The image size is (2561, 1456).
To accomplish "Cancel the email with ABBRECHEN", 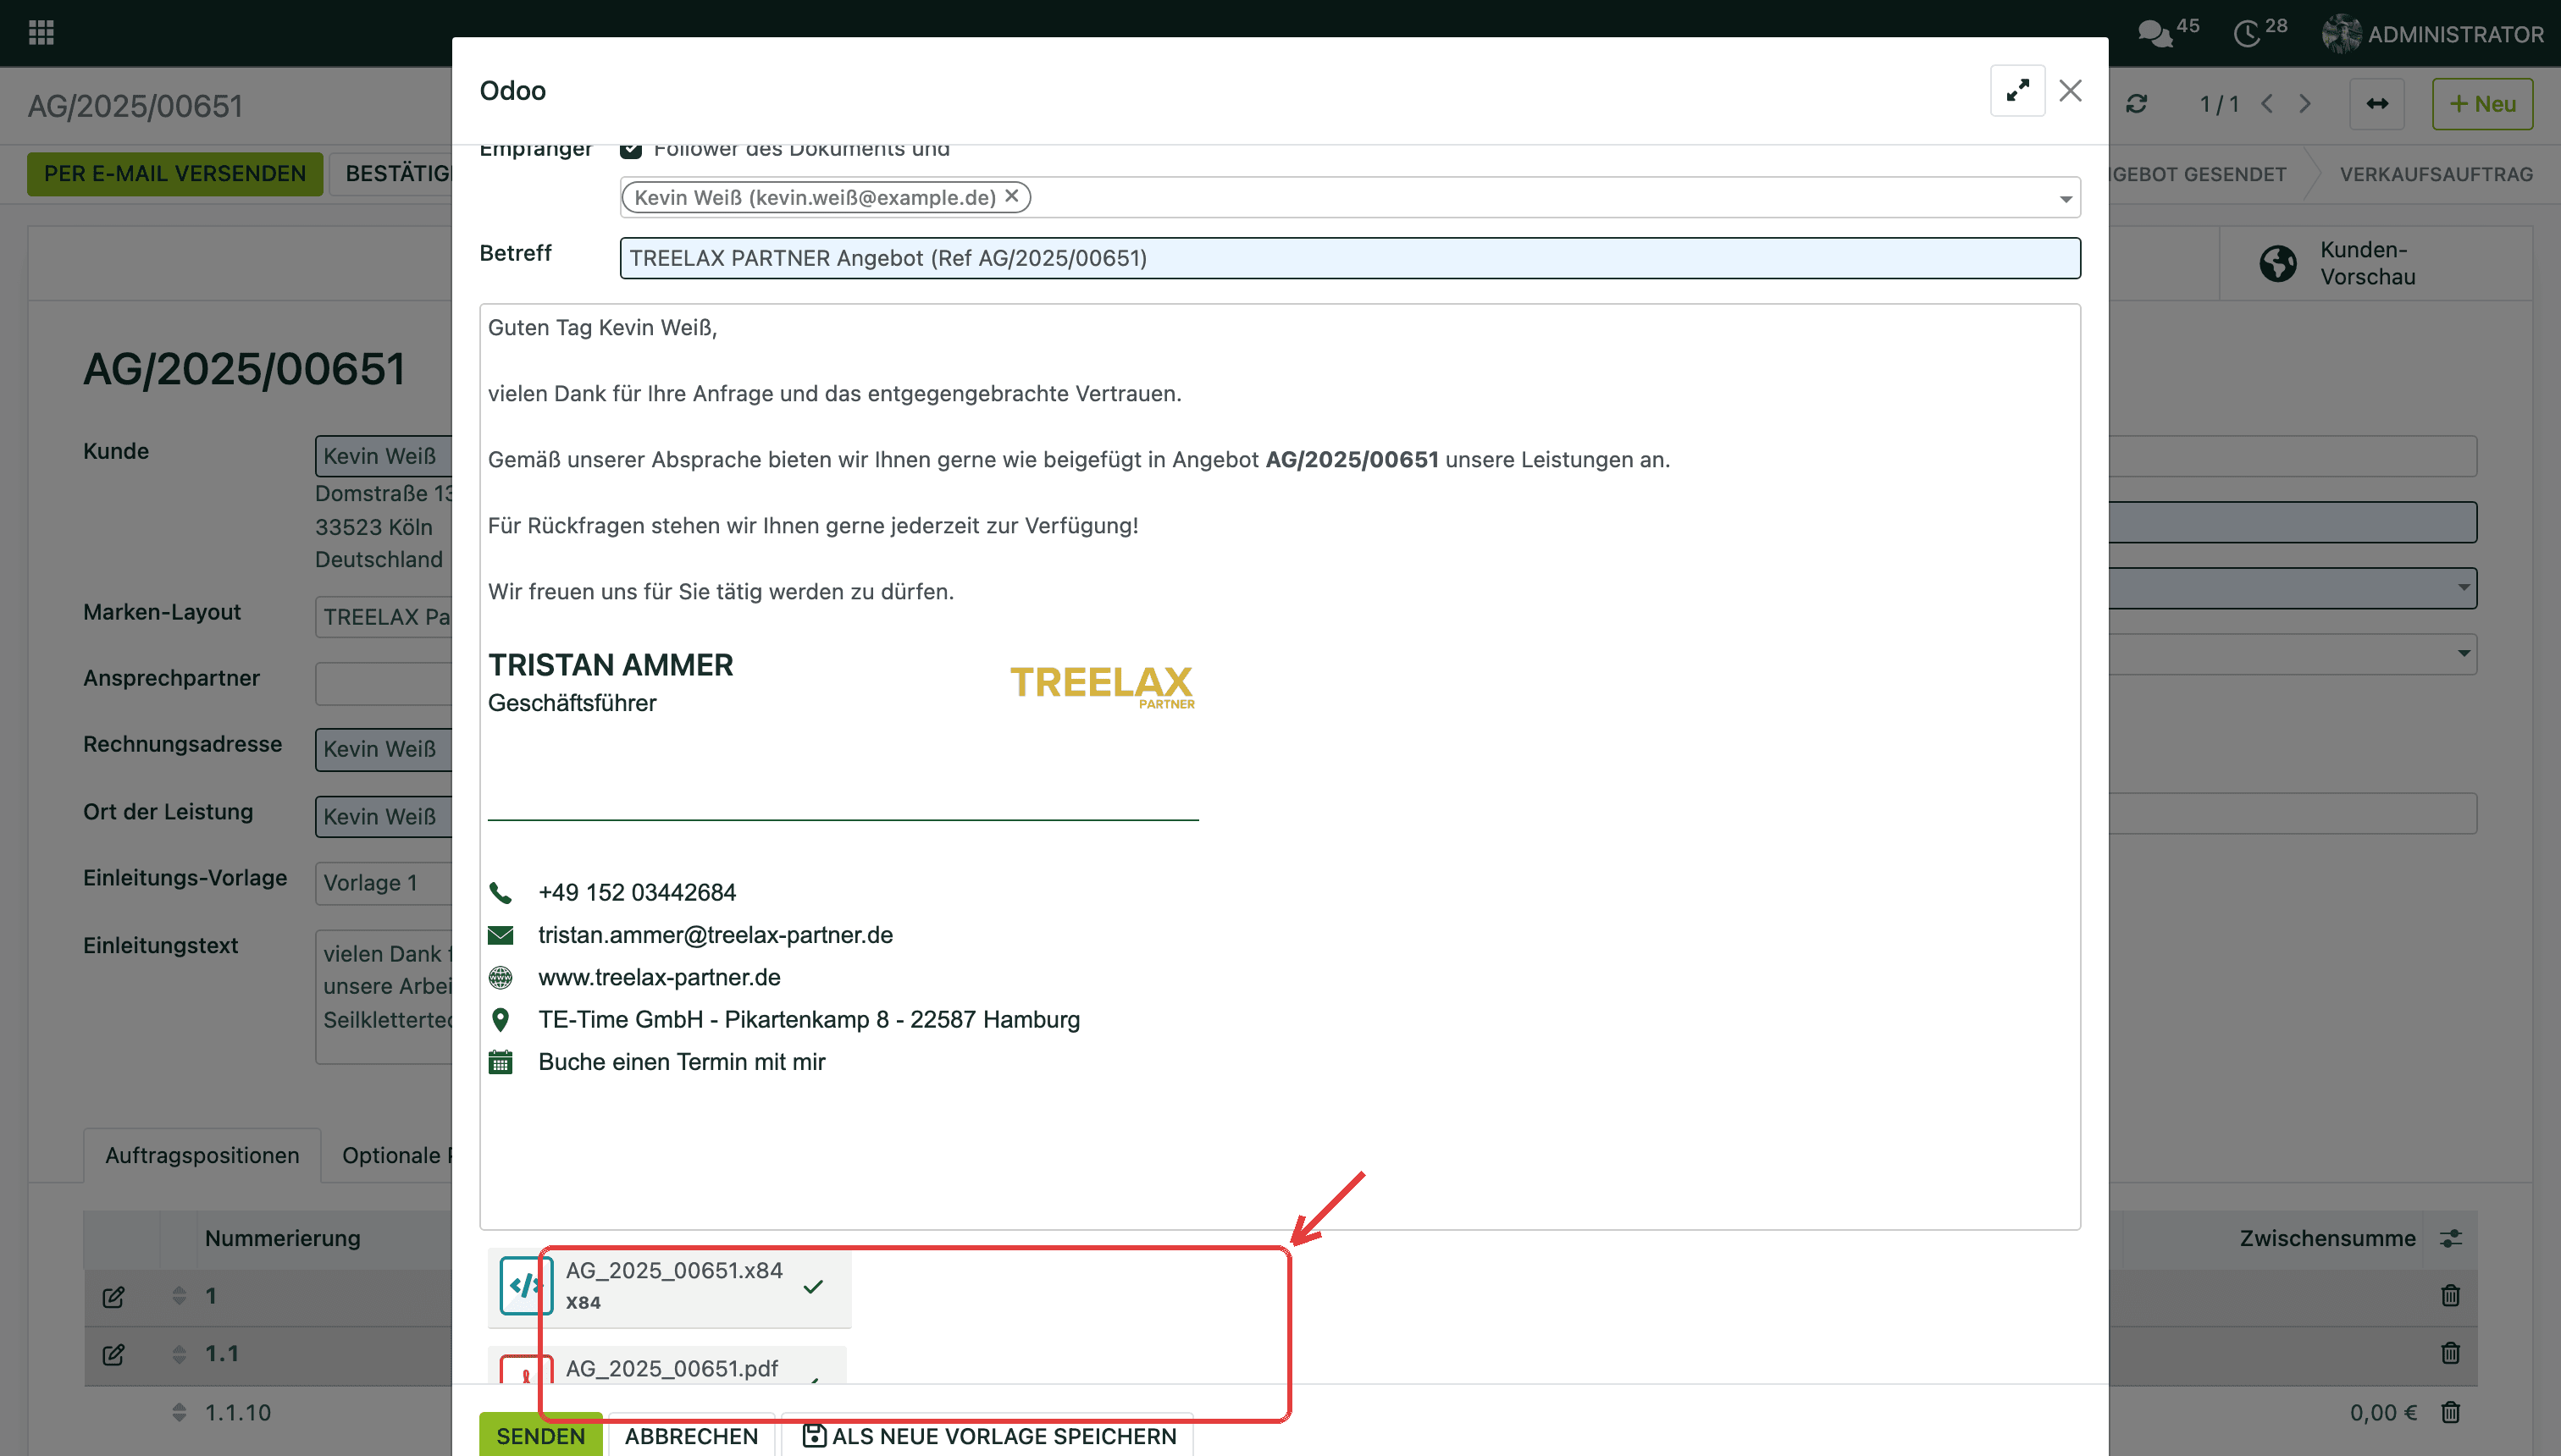I will (x=691, y=1436).
